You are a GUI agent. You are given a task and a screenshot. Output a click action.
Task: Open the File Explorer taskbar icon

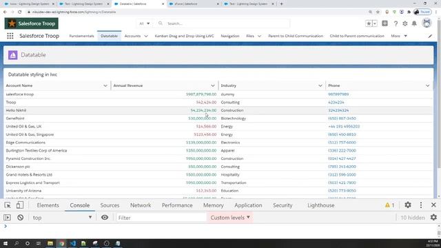point(50,243)
